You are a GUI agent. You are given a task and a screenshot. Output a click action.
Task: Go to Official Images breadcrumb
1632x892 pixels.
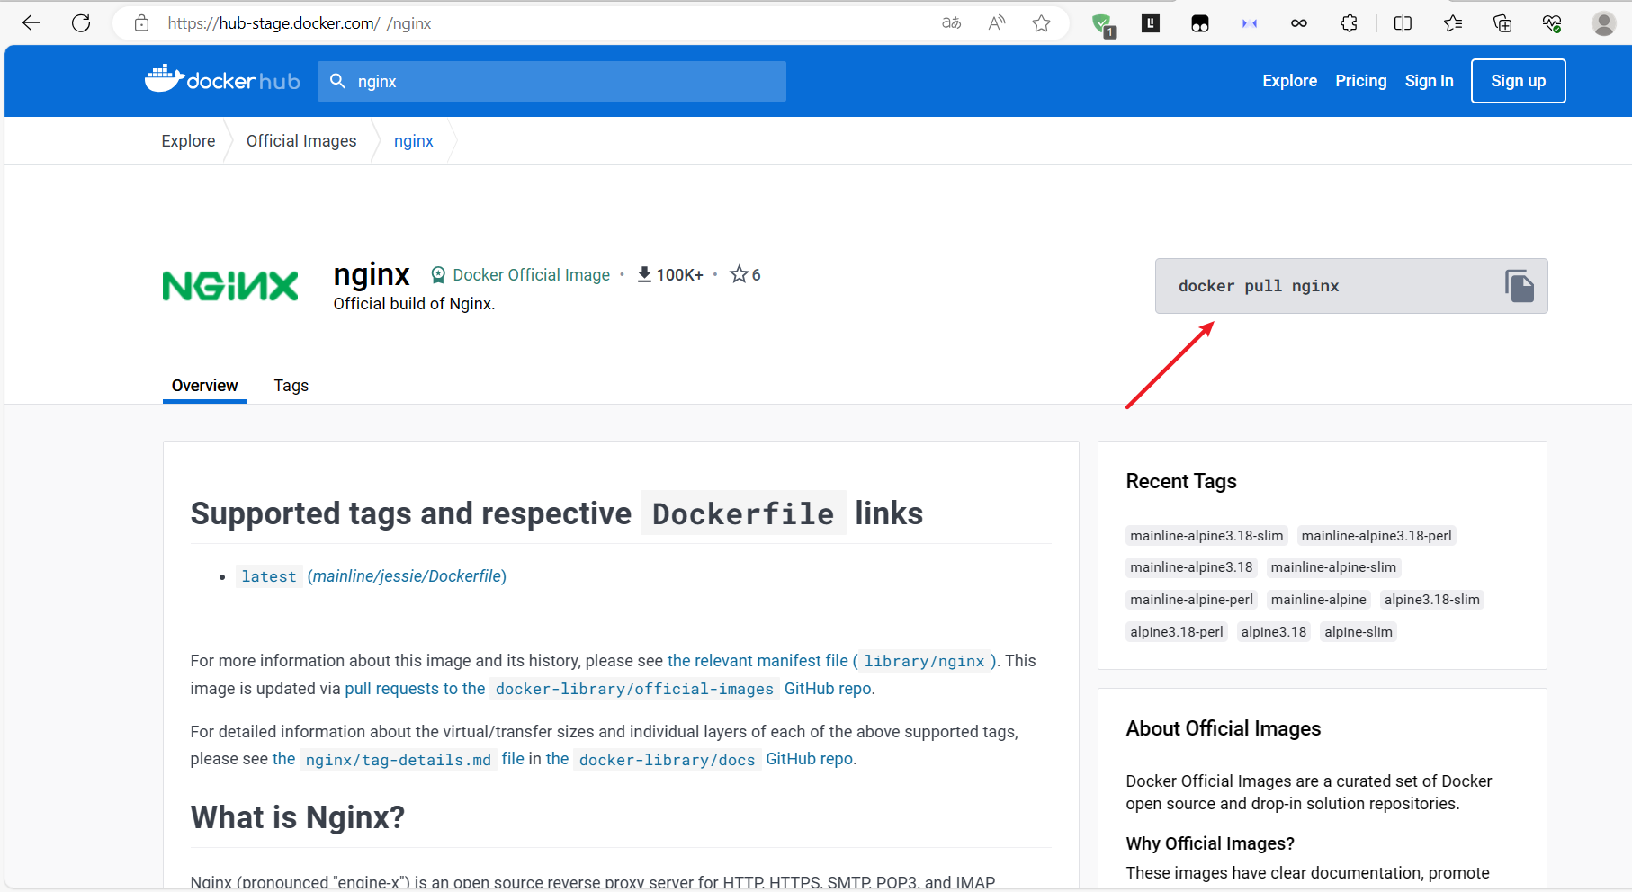tap(301, 141)
